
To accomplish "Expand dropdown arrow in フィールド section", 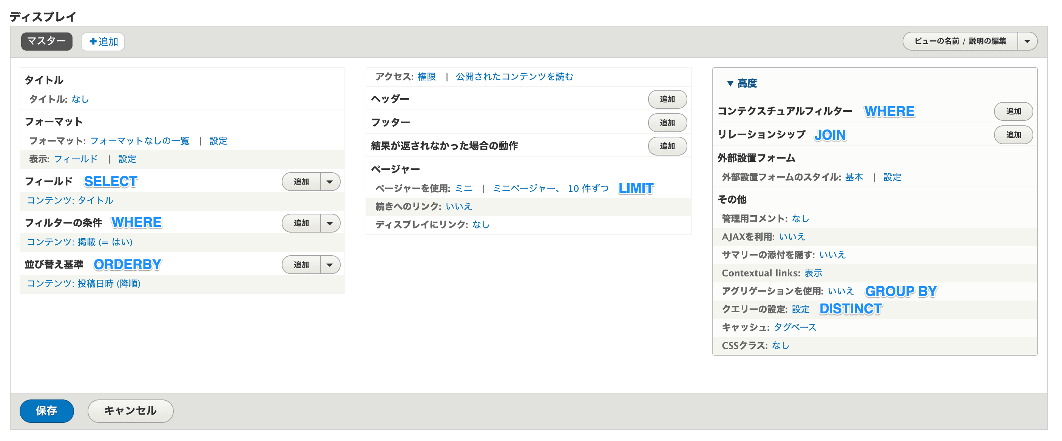I will (330, 182).
